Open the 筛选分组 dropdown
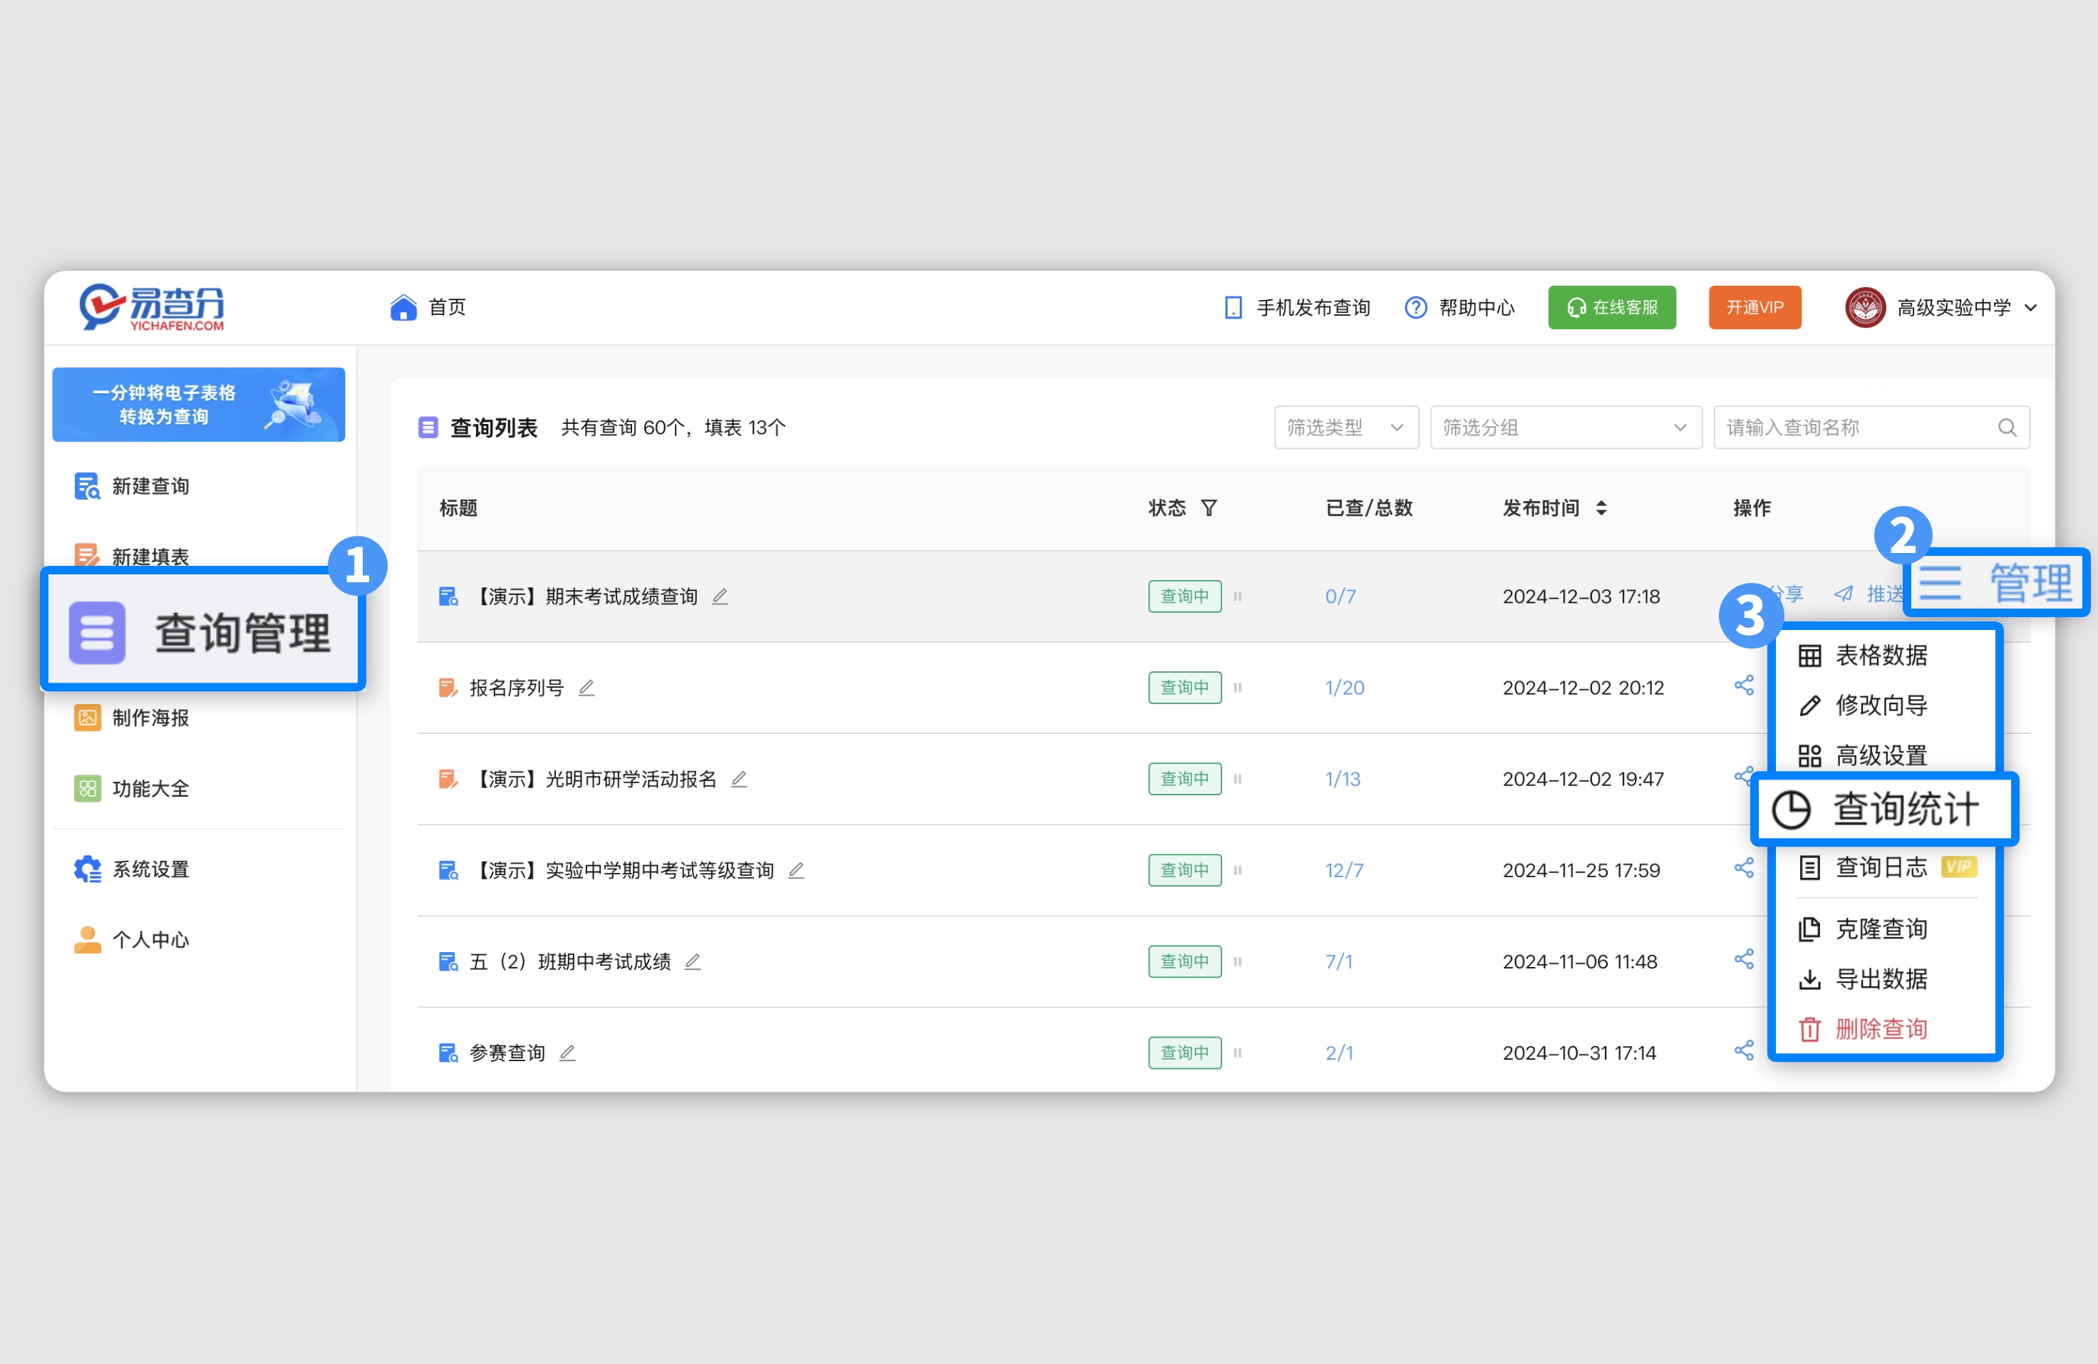 click(x=1566, y=428)
